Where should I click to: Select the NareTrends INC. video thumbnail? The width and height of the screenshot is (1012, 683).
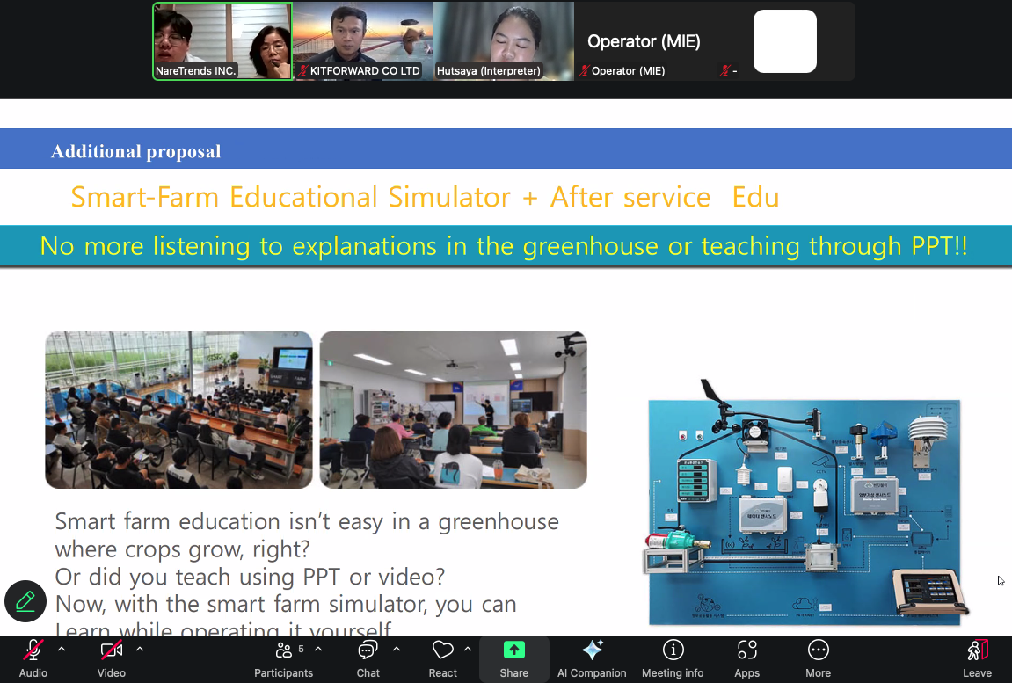pyautogui.click(x=222, y=41)
